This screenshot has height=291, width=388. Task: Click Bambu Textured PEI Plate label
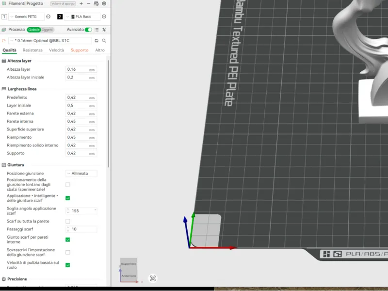coord(235,52)
